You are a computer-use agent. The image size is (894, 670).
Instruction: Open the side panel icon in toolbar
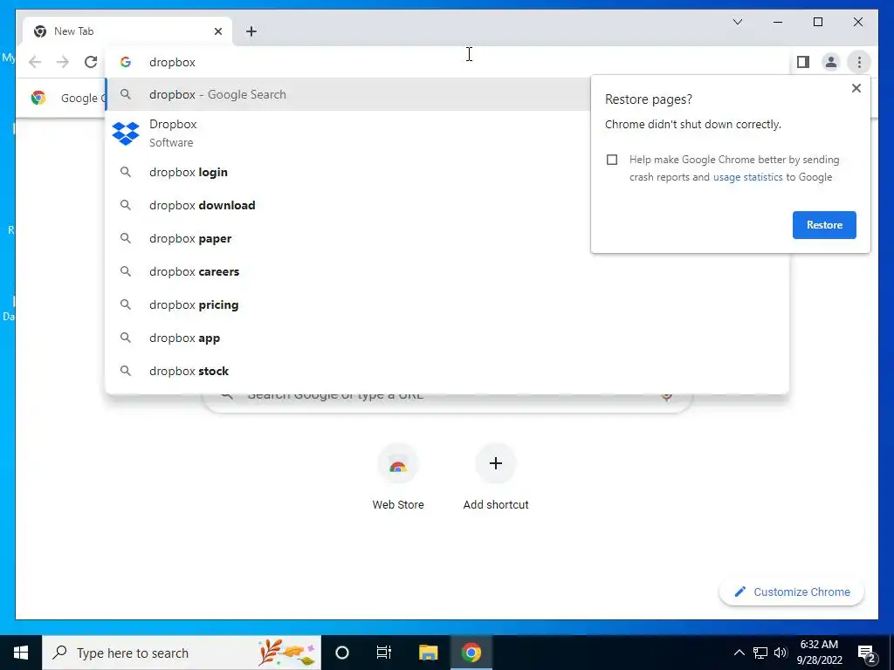point(803,62)
